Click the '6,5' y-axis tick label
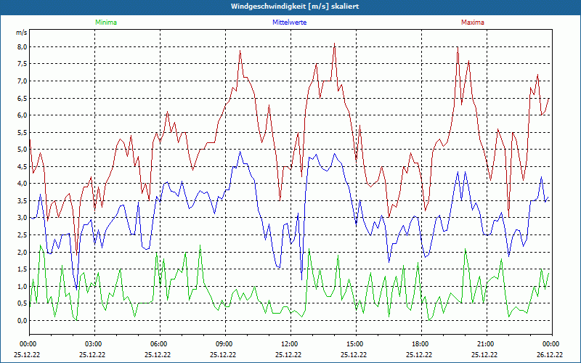 coord(23,98)
